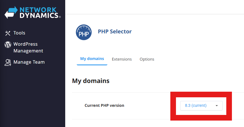Switch to the Extensions tab
The image size is (244, 127).
122,59
